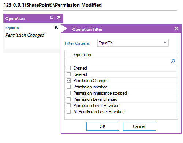Check the Created operation checkbox

(x=68, y=68)
